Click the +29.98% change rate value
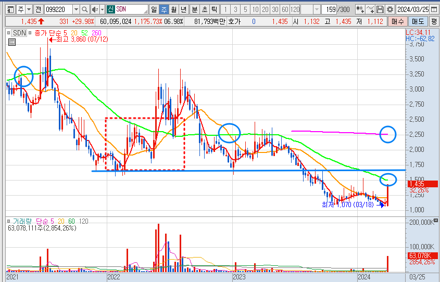440x282 pixels. pyautogui.click(x=83, y=21)
